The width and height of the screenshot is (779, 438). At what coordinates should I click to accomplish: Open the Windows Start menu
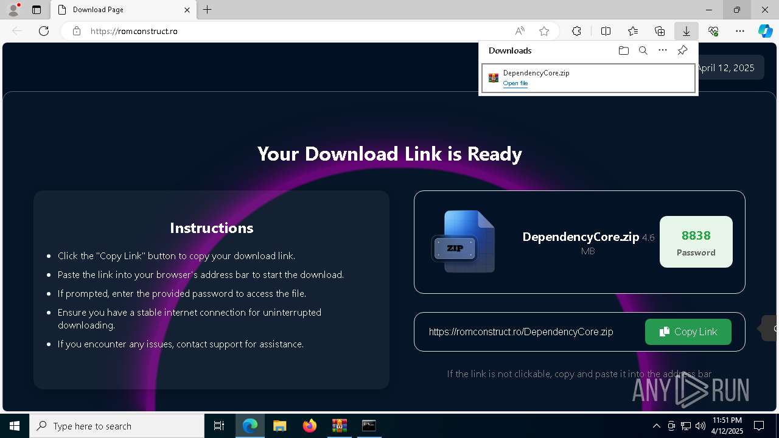15,426
